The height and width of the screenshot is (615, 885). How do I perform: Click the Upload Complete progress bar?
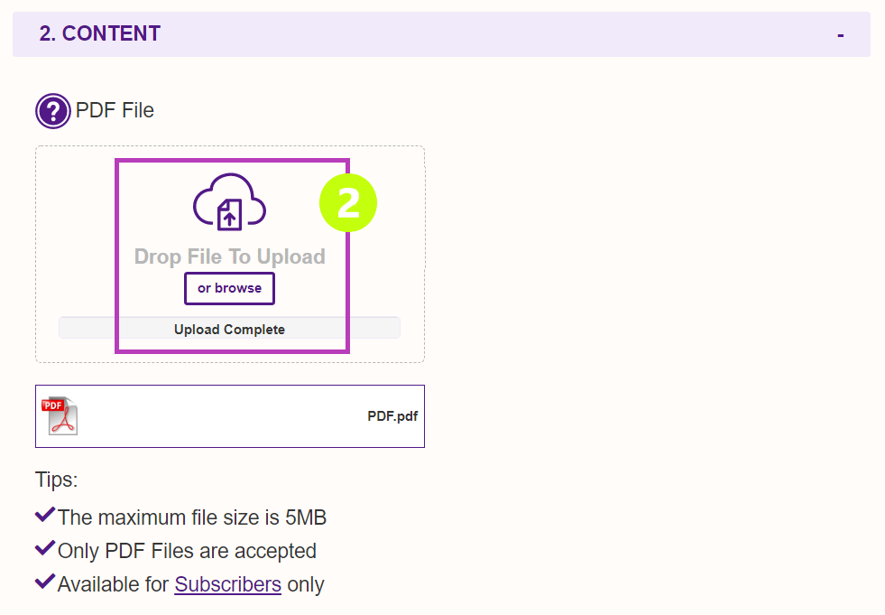coord(229,328)
